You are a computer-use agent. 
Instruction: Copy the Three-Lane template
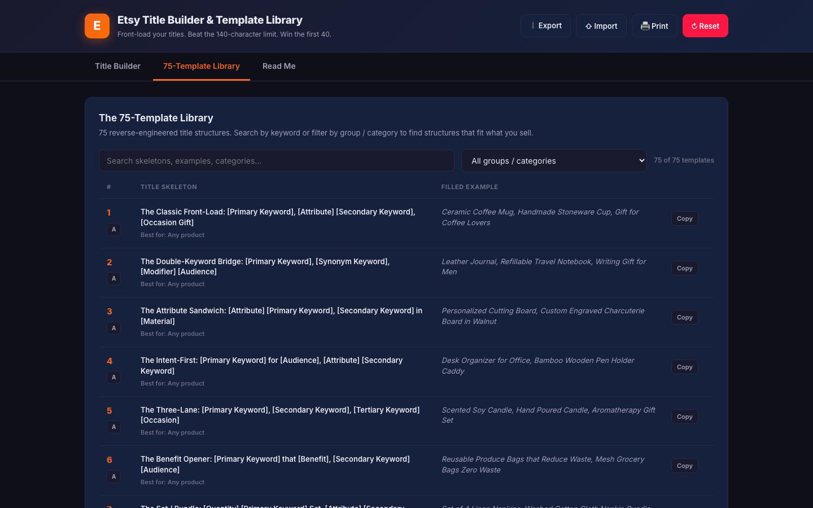684,417
